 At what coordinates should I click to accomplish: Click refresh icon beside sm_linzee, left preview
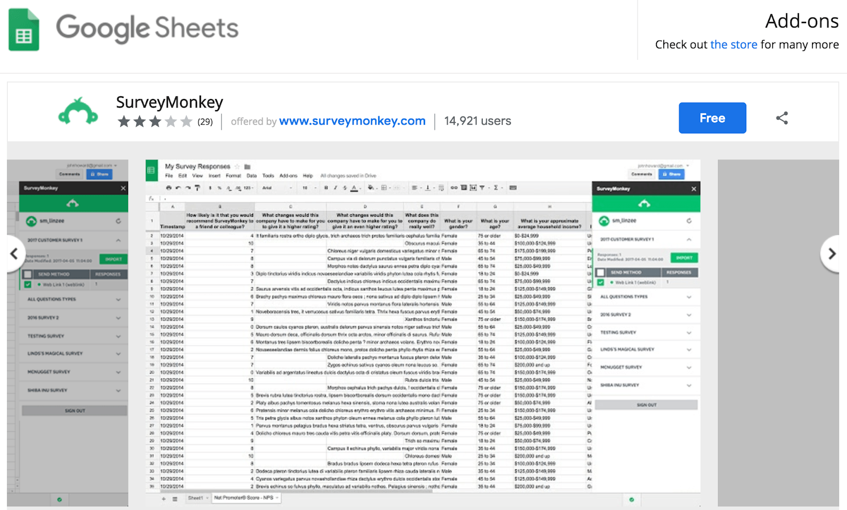(119, 221)
